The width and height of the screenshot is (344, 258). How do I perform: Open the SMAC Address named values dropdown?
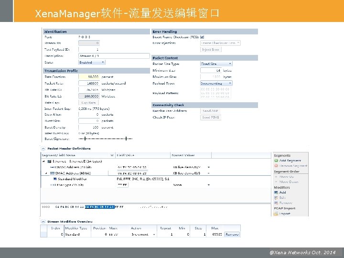coord(209,173)
